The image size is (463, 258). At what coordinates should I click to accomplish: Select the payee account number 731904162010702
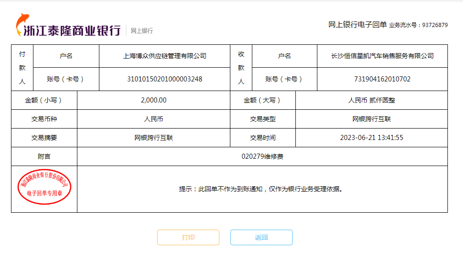[x=382, y=79]
